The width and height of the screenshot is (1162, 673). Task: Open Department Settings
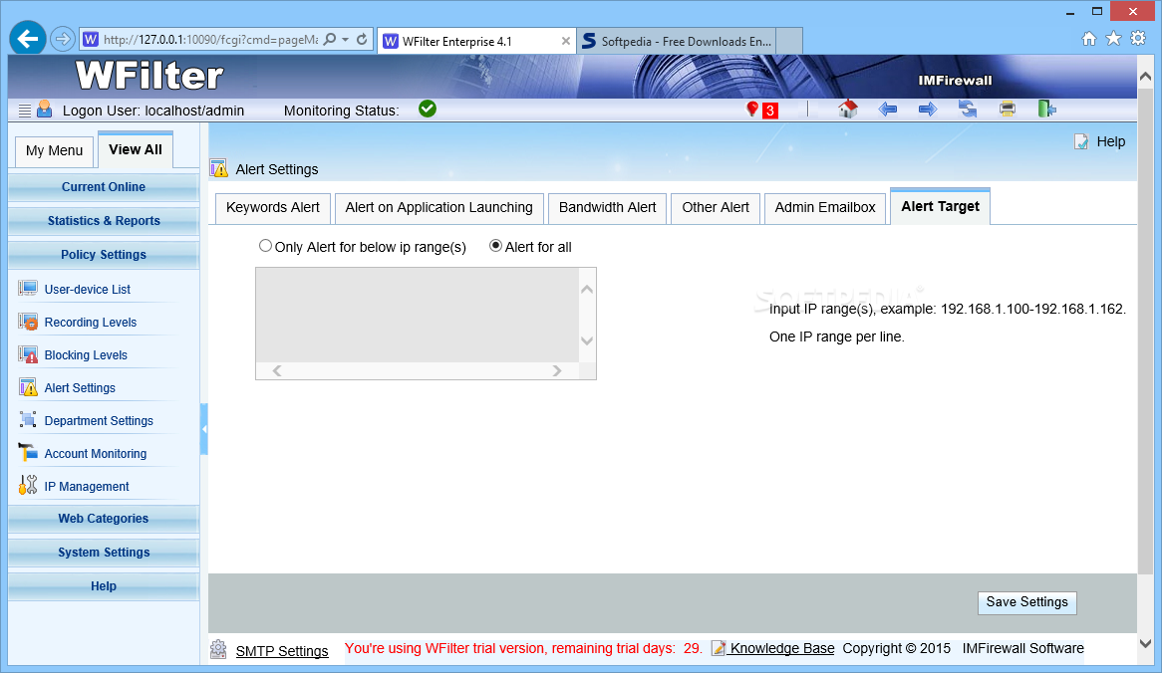(x=99, y=420)
